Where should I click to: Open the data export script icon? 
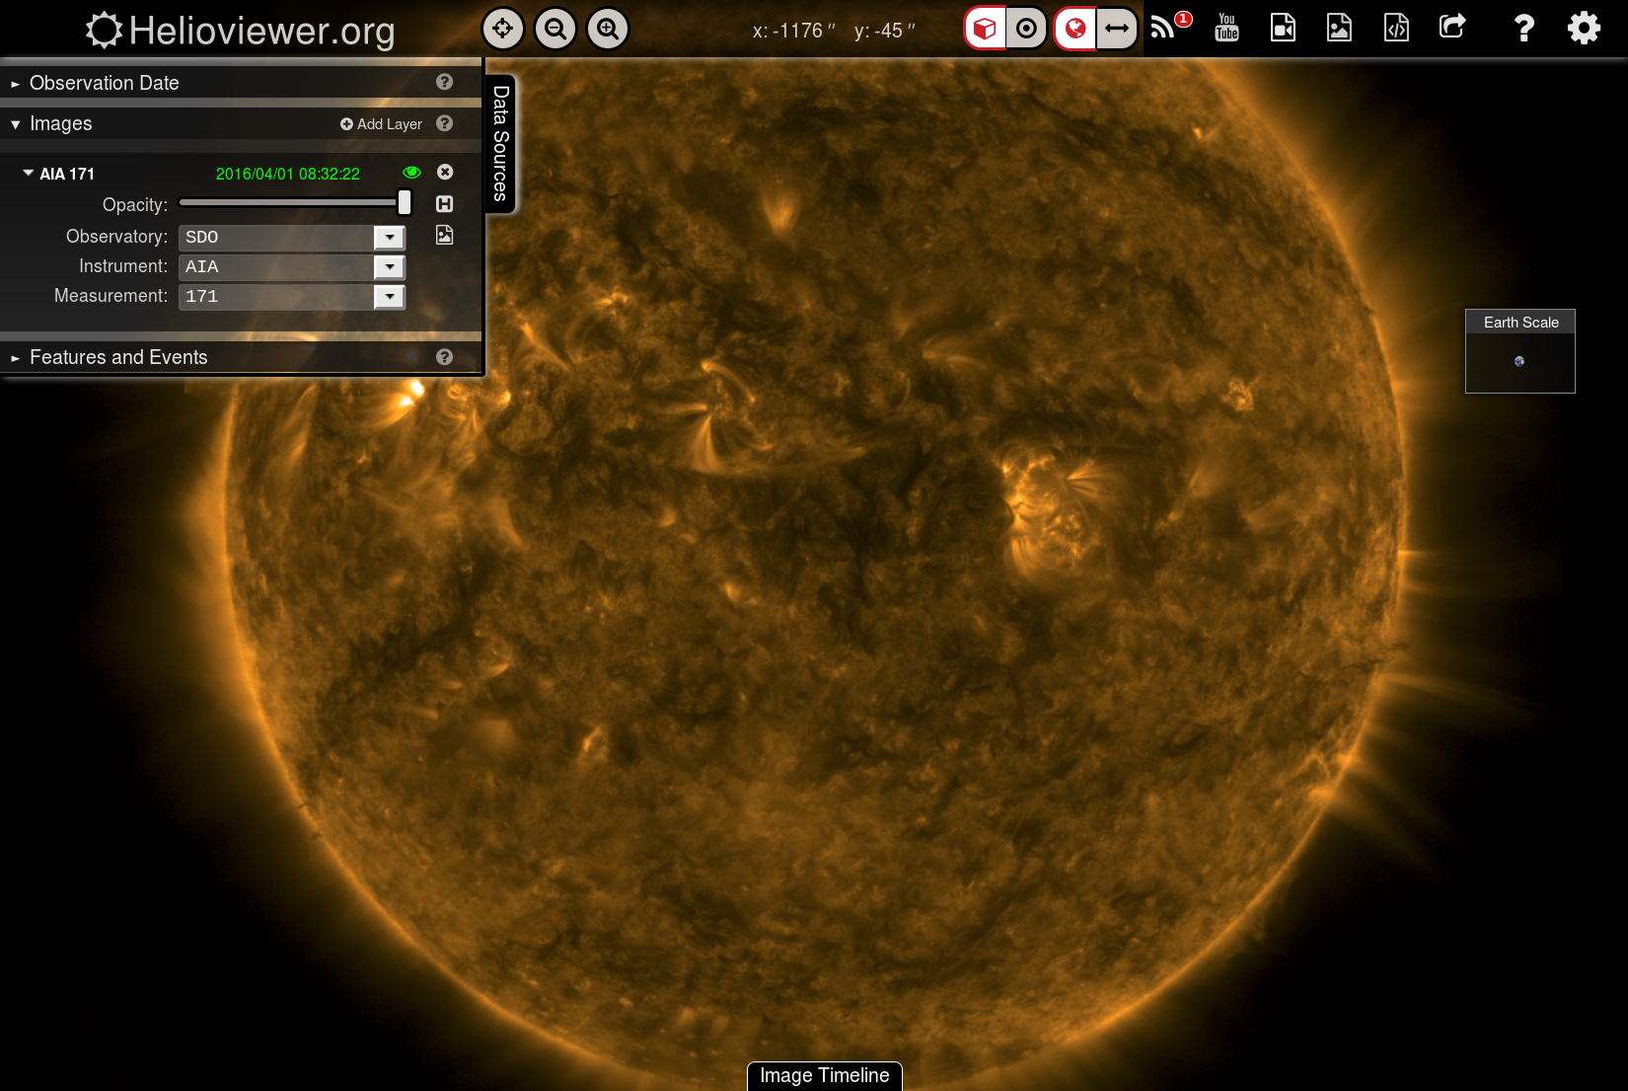[1396, 28]
